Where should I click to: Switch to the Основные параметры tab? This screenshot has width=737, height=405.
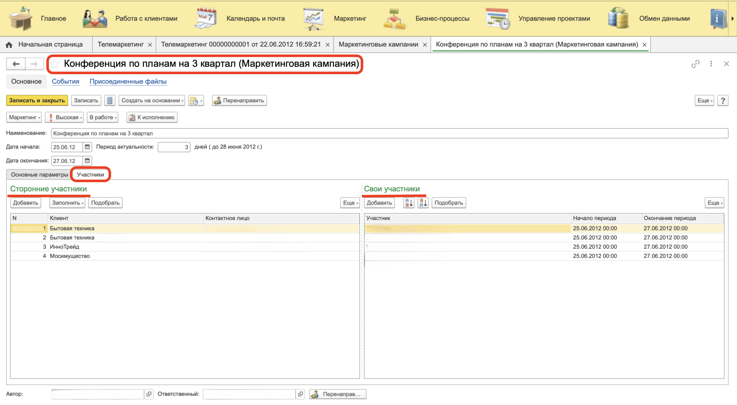click(x=39, y=175)
